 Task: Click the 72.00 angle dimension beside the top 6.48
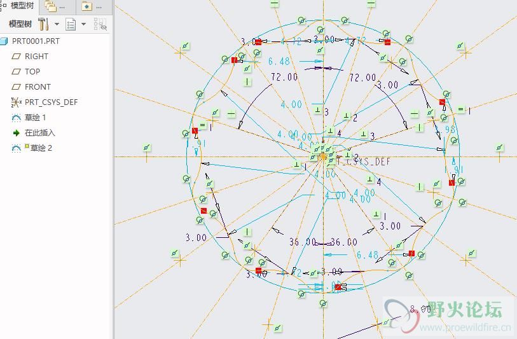click(x=284, y=77)
